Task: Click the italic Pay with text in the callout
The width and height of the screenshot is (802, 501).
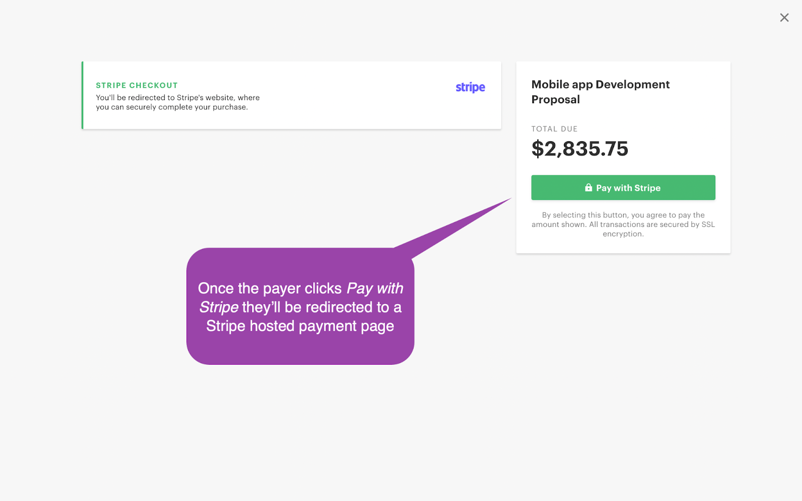Action: tap(375, 289)
